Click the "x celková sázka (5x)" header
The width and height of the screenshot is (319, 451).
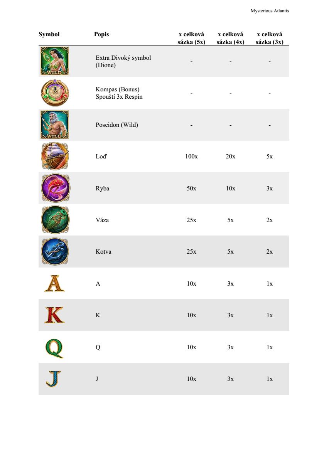pyautogui.click(x=191, y=38)
